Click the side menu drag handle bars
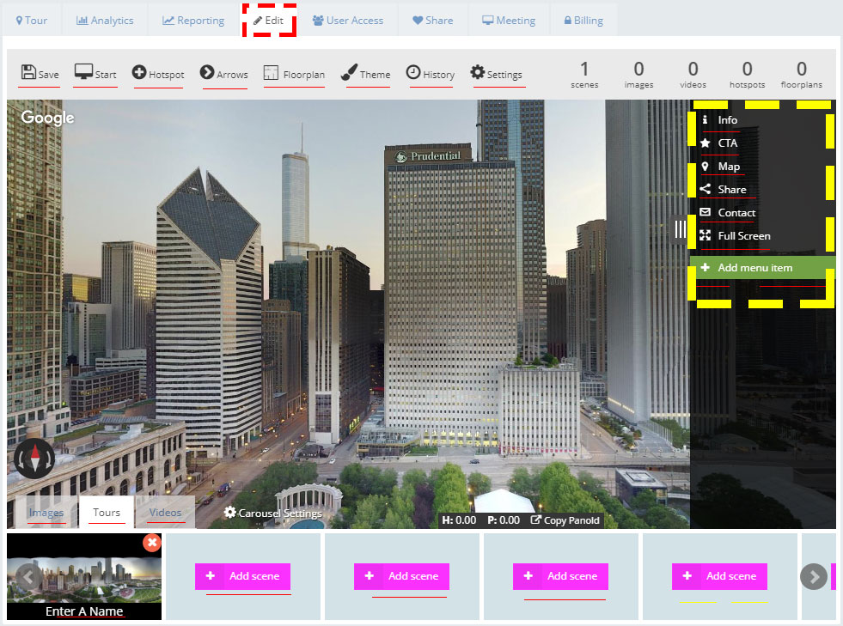The height and width of the screenshot is (626, 843). (680, 229)
